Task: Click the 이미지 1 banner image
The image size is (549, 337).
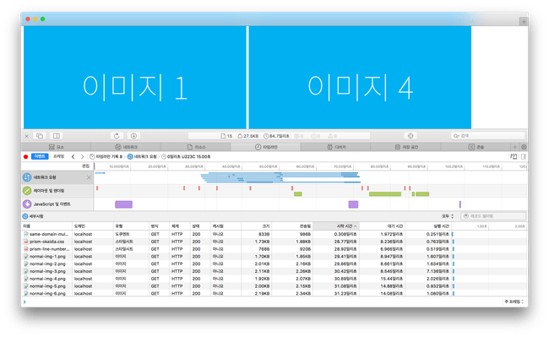Action: pos(135,78)
